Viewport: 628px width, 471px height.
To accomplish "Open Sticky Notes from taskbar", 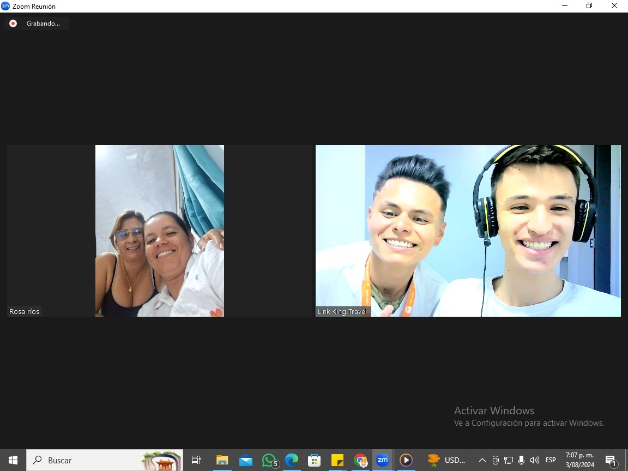I will tap(337, 460).
